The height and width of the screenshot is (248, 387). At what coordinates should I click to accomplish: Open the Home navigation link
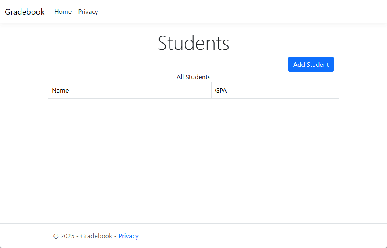(x=63, y=12)
